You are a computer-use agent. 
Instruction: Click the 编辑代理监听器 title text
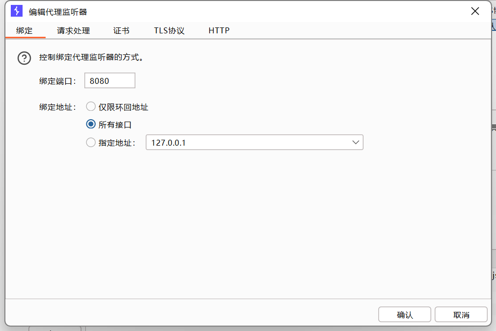tap(58, 12)
